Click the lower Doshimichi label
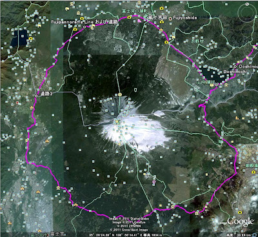Viewport: 258px width, 237px height. coord(235,71)
